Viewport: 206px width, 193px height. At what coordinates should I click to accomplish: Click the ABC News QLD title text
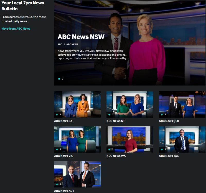tap(169, 121)
